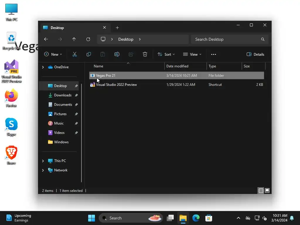Switch to large thumbnails view icon
The height and width of the screenshot is (225, 300).
coord(267,190)
